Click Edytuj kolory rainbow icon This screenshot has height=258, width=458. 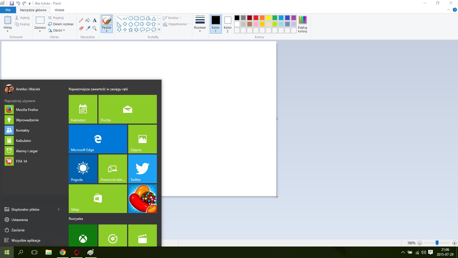(x=303, y=20)
